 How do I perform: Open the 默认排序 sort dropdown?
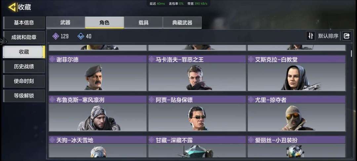point(328,36)
